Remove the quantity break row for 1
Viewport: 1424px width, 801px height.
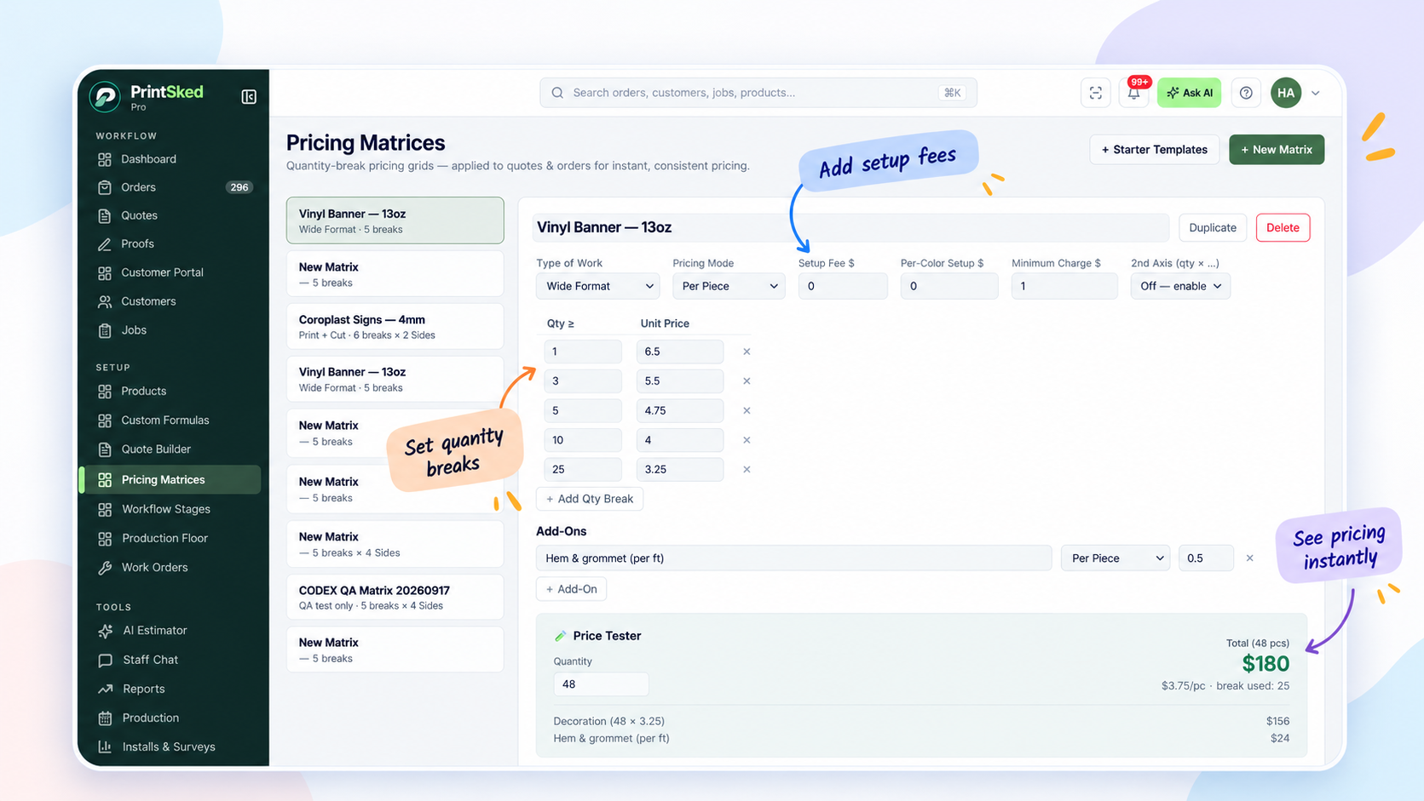747,352
